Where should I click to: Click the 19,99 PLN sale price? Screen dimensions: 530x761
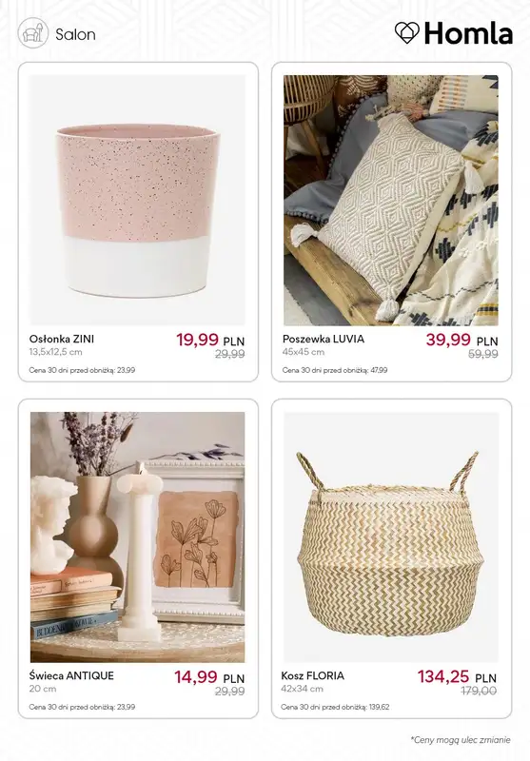pyautogui.click(x=210, y=340)
